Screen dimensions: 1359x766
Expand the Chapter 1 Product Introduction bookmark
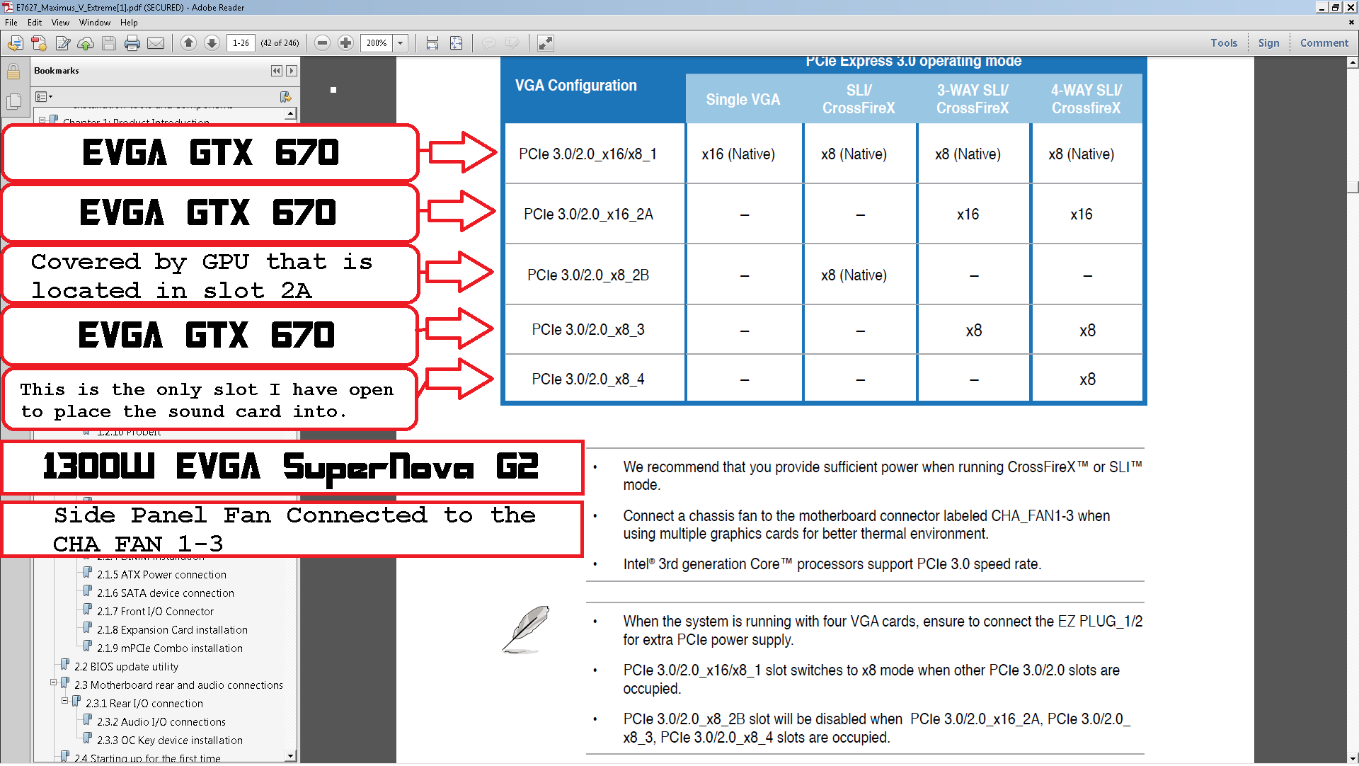coord(43,120)
